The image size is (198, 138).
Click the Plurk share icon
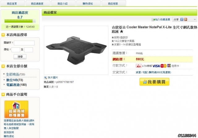(x=186, y=19)
